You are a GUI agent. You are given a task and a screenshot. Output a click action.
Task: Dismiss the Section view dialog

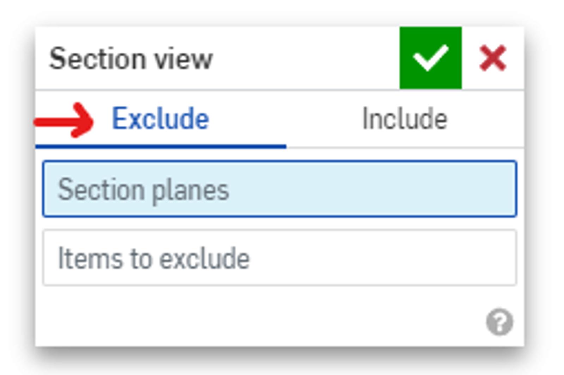coord(492,58)
